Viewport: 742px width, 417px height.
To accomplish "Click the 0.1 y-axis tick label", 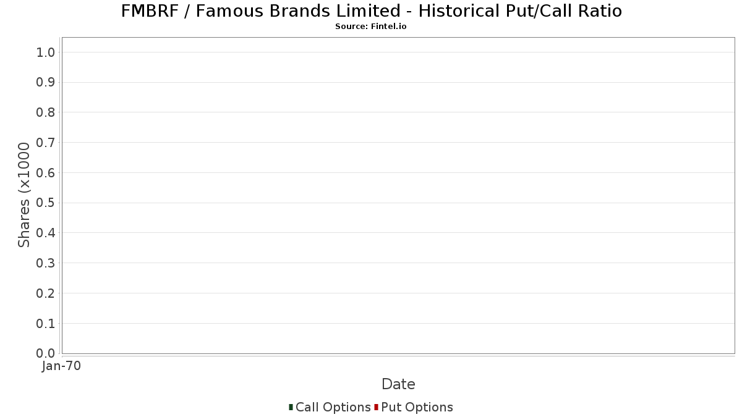I will pos(46,323).
